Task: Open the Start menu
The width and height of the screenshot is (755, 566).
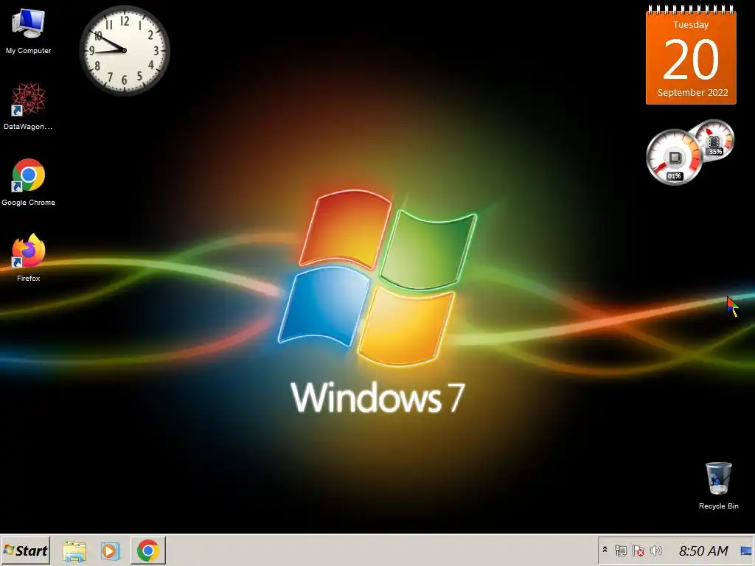Action: click(26, 551)
